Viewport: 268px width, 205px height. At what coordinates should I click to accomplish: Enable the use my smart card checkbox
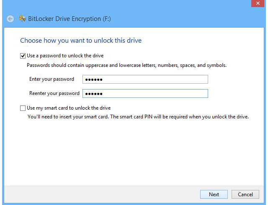tap(23, 108)
